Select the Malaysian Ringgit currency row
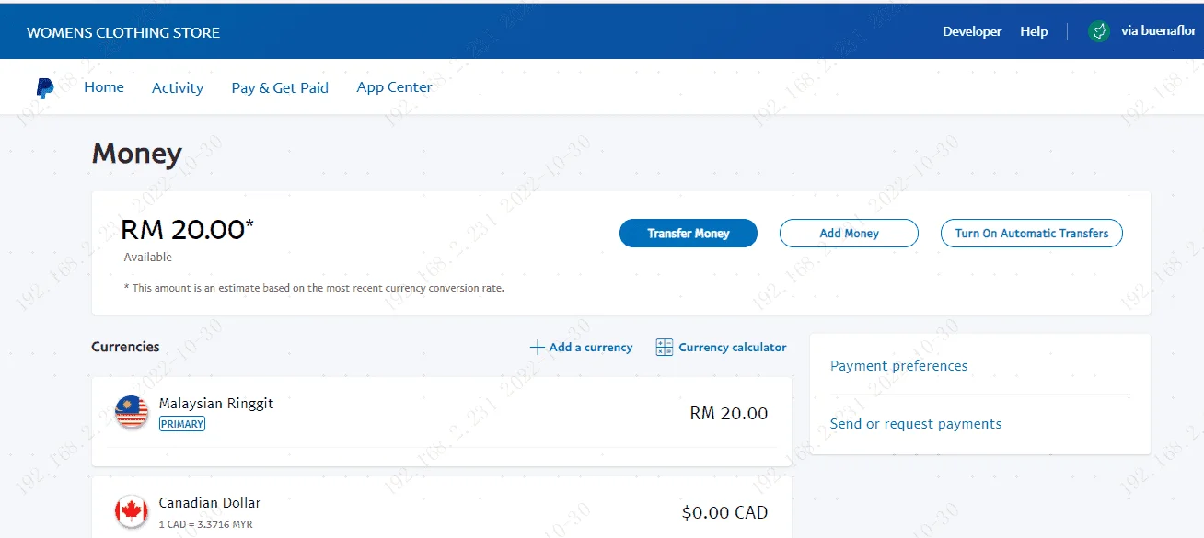1204x538 pixels. 442,421
